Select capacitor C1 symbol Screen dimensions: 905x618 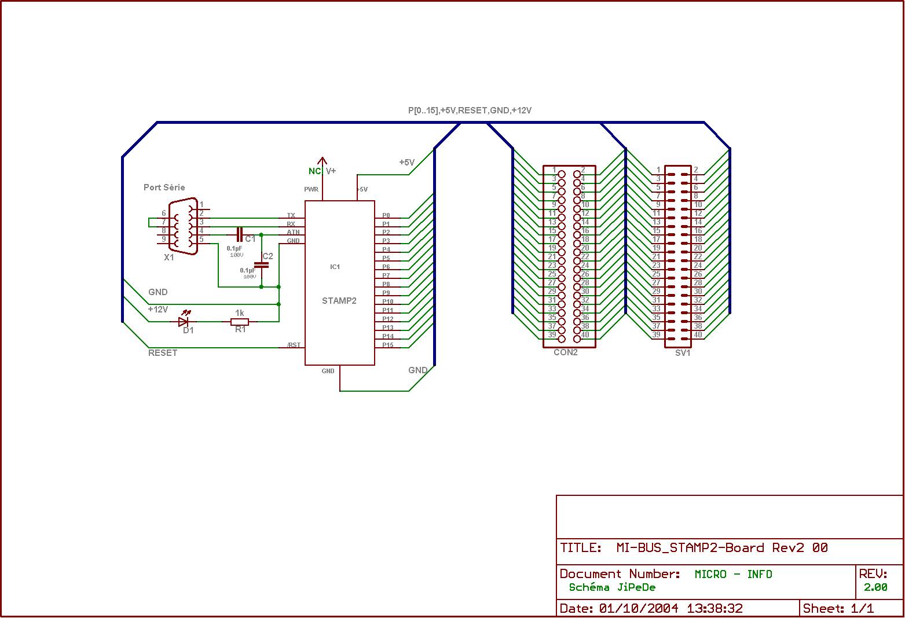point(239,234)
